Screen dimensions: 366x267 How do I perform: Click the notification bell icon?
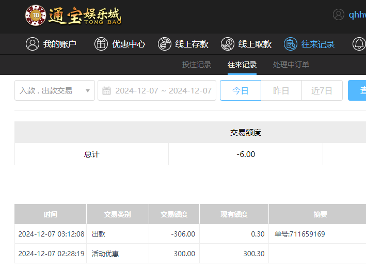[359, 44]
